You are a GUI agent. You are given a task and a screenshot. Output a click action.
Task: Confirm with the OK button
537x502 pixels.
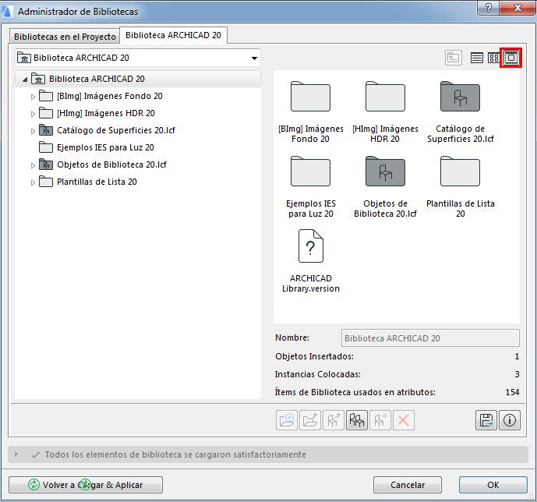493,485
